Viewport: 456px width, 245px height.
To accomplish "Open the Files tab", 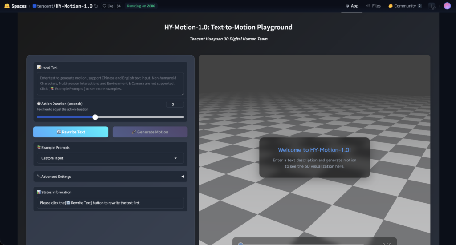I will 373,6.
